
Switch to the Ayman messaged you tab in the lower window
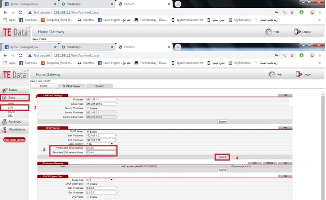pos(30,47)
